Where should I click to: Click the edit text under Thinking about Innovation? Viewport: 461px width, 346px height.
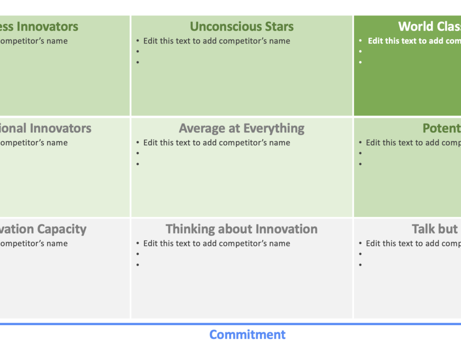tap(217, 243)
